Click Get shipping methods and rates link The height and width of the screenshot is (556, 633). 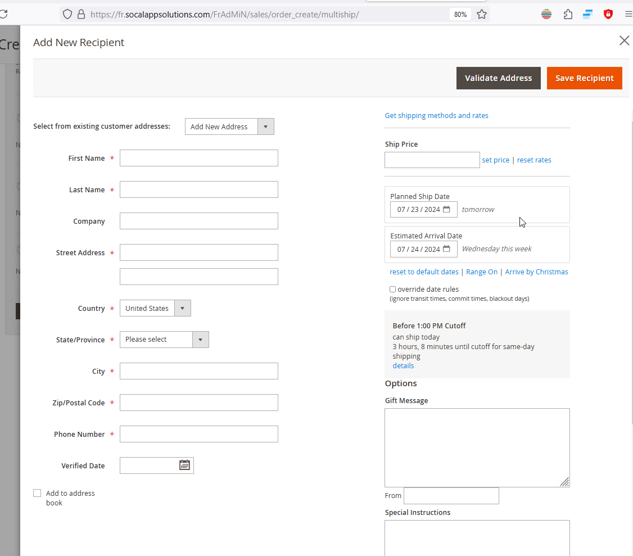coord(436,115)
